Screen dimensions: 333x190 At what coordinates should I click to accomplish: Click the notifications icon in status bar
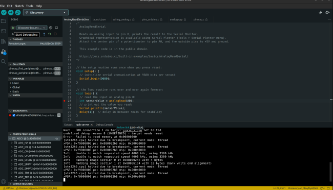coord(322,188)
